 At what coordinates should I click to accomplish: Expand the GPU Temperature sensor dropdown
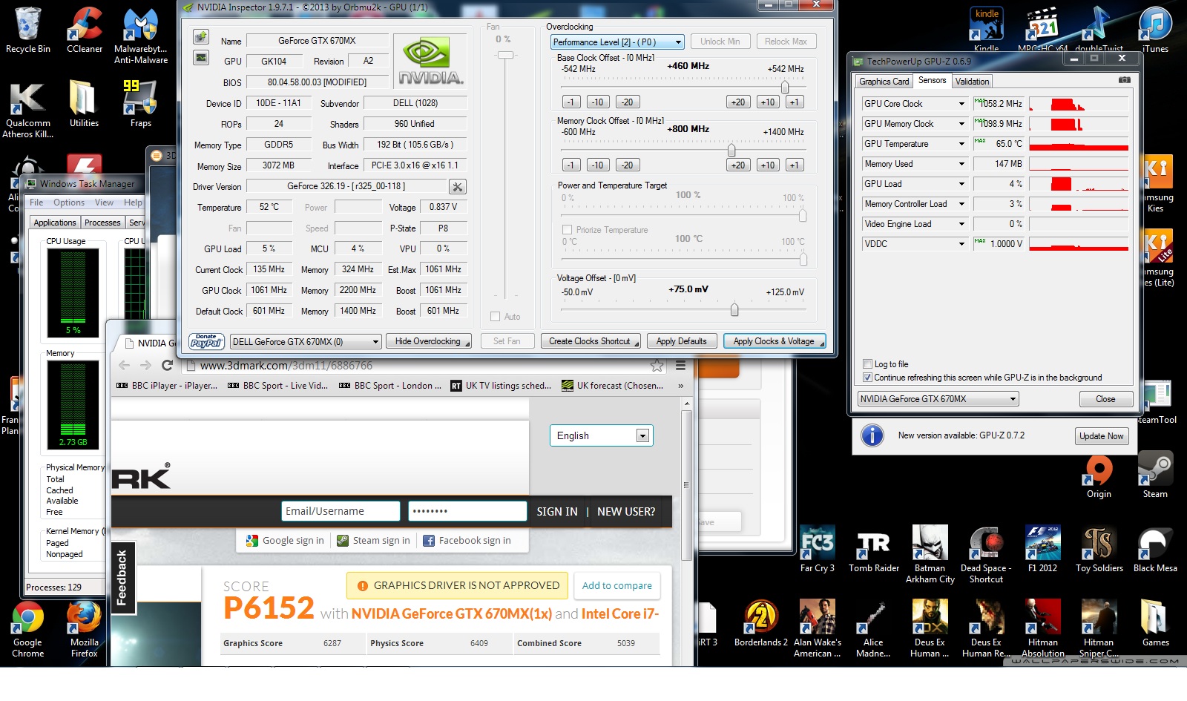point(962,144)
